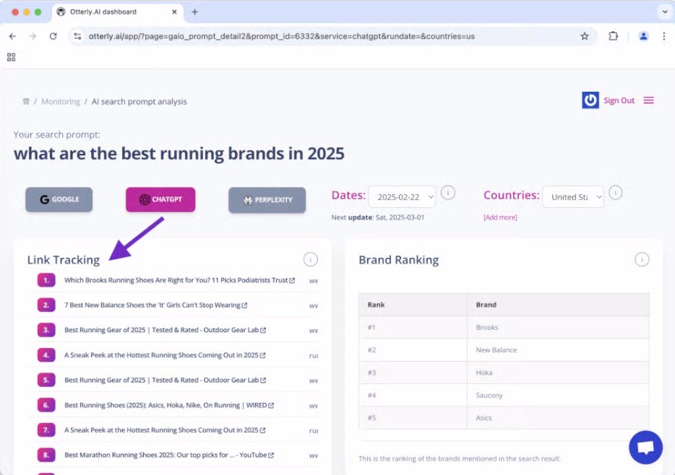Viewport: 675px width, 475px height.
Task: Show info for Brand Ranking panel
Action: [642, 260]
